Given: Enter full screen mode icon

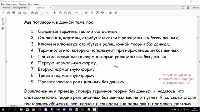Looking at the screenshot, I should 97,13.
